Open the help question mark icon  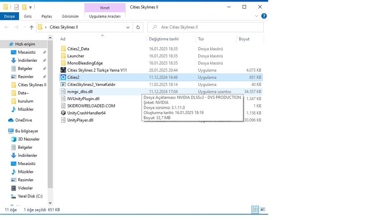(264, 16)
